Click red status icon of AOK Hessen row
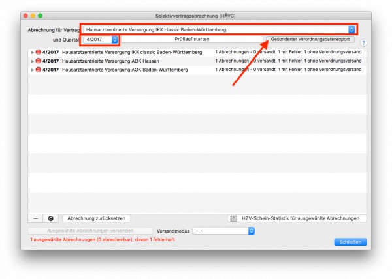The height and width of the screenshot is (279, 392). coord(39,61)
